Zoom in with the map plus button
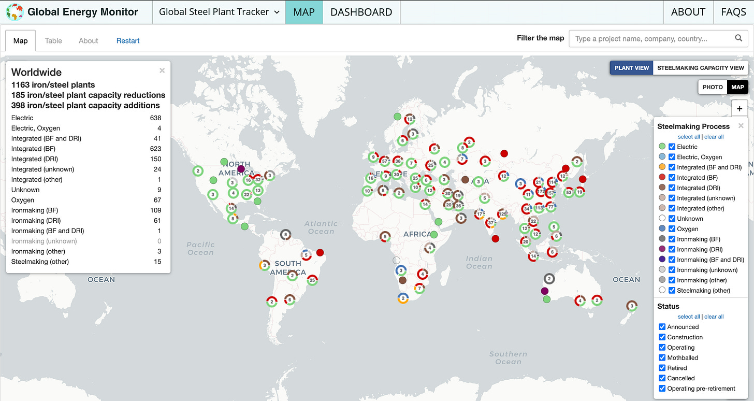754x401 pixels. pyautogui.click(x=740, y=109)
